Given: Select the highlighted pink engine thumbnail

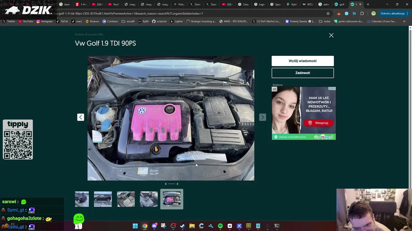Looking at the screenshot, I should 172,199.
